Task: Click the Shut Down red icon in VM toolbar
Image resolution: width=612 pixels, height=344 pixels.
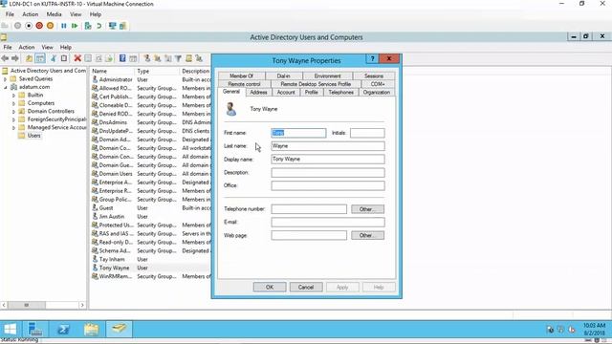Action: coord(39,26)
